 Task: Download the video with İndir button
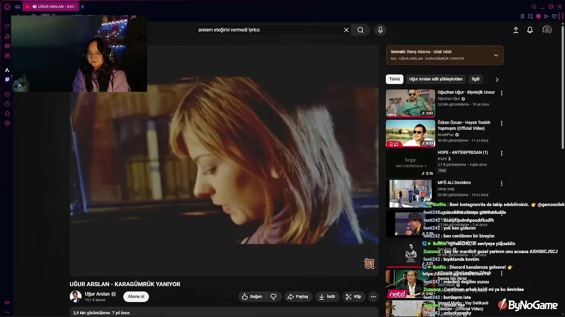coord(327,297)
